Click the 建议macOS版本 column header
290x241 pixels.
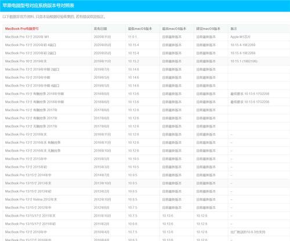pyautogui.click(x=208, y=28)
